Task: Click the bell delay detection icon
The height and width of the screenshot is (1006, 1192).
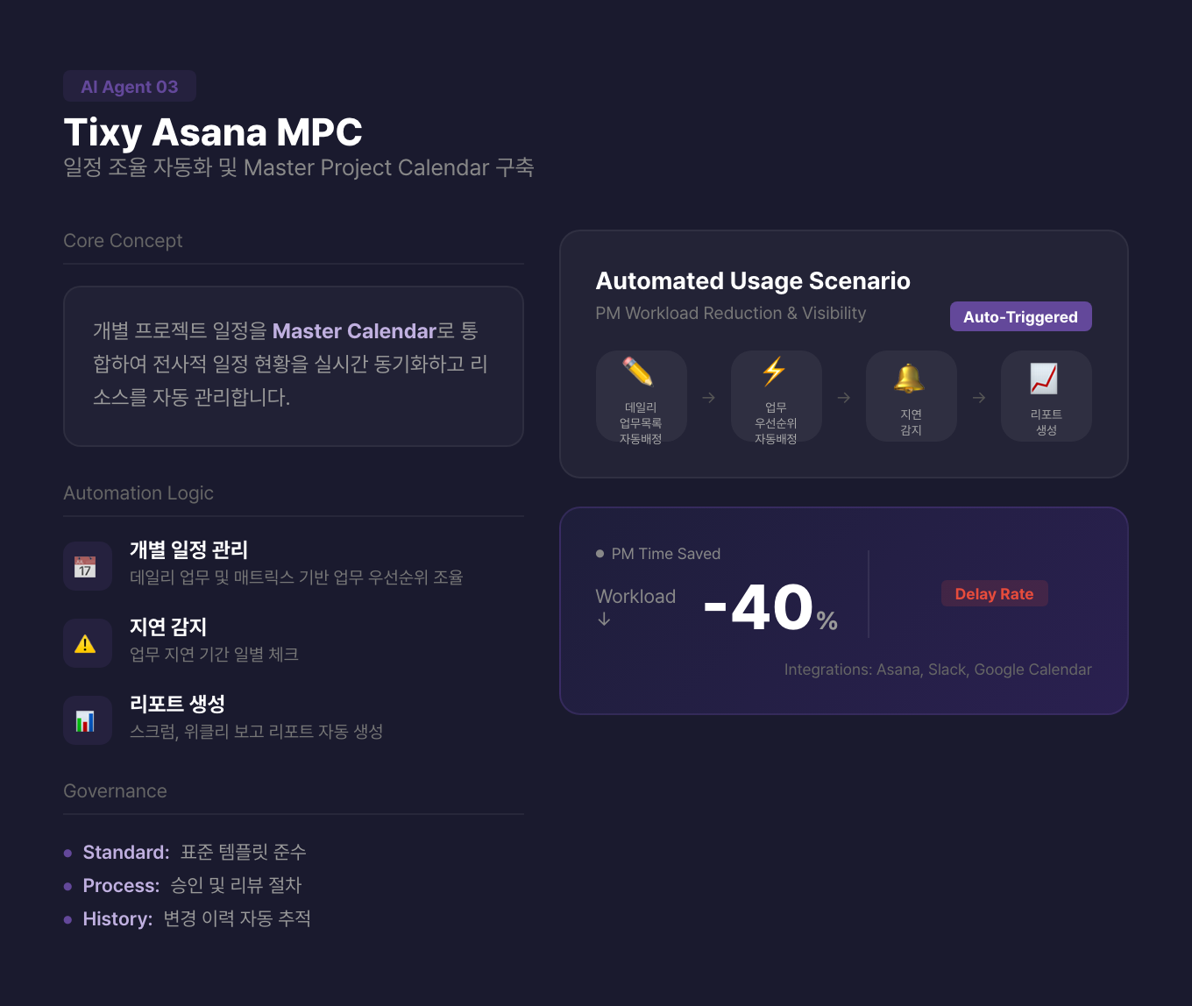Action: click(909, 379)
